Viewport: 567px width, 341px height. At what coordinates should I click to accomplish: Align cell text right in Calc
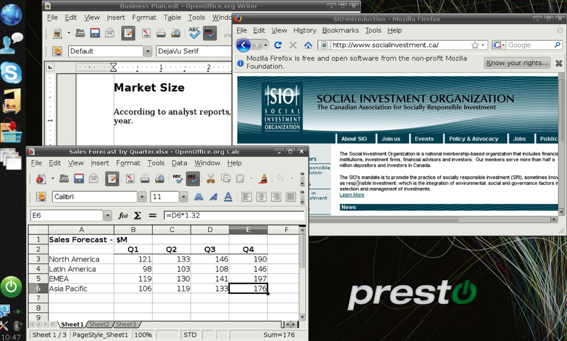[276, 197]
